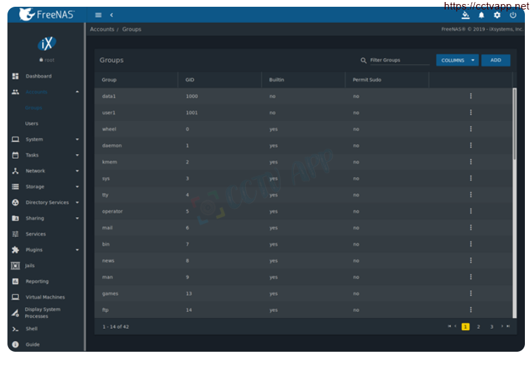Click the Jails icon in sidebar

[x=16, y=266]
